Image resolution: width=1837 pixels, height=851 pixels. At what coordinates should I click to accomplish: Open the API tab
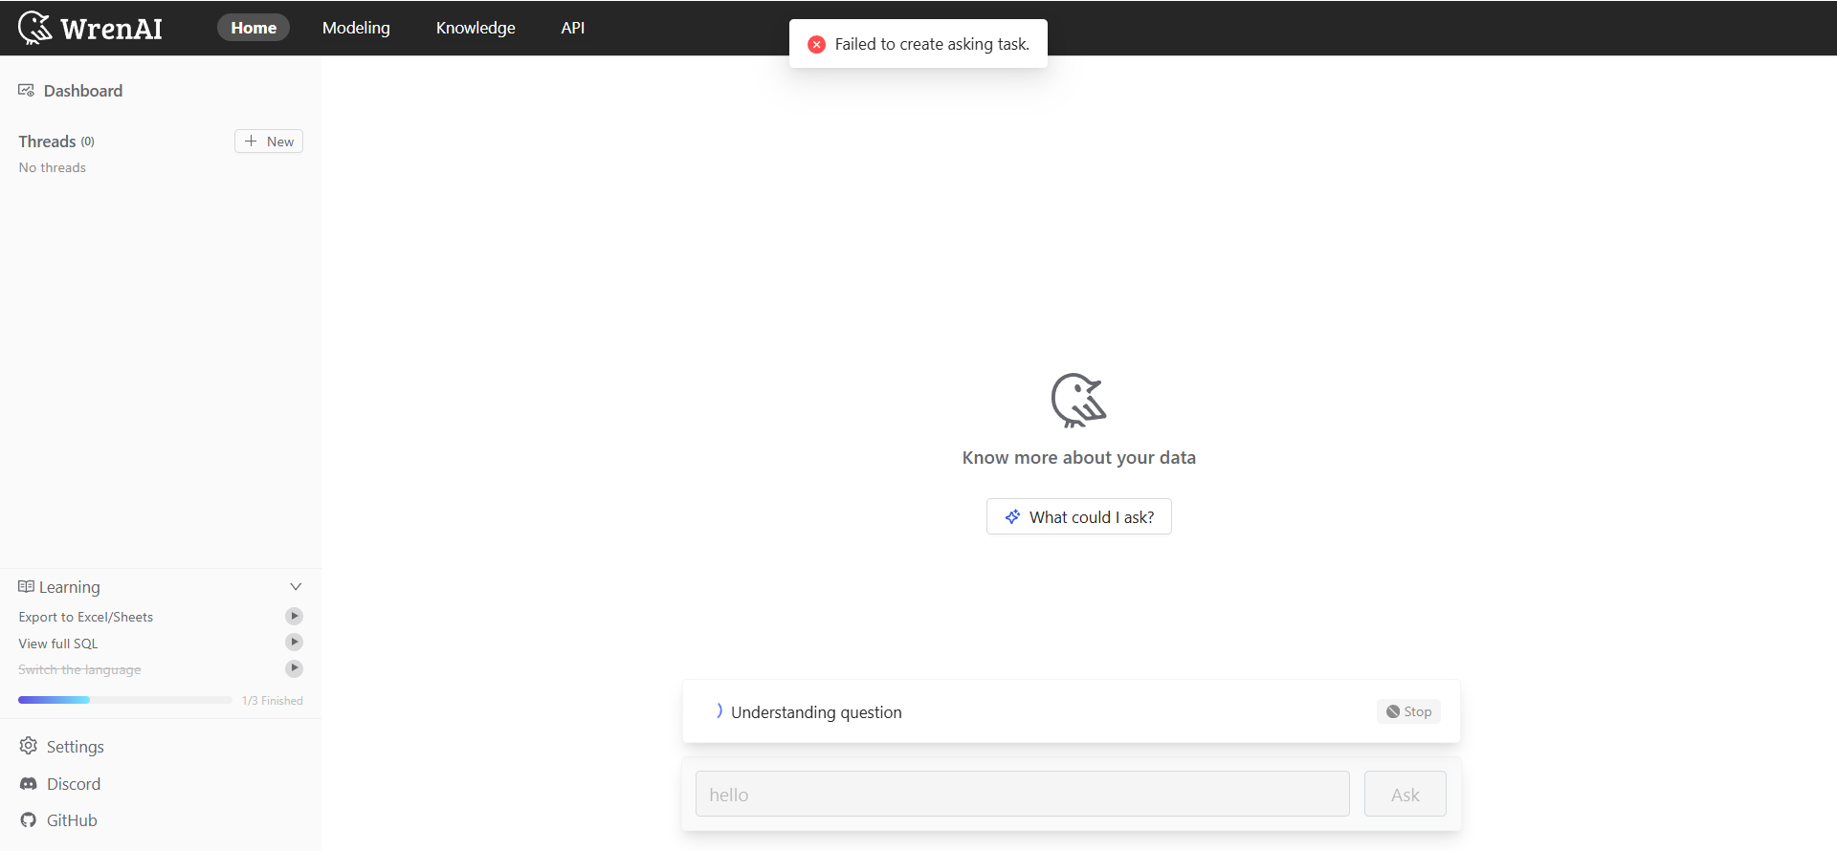point(572,28)
